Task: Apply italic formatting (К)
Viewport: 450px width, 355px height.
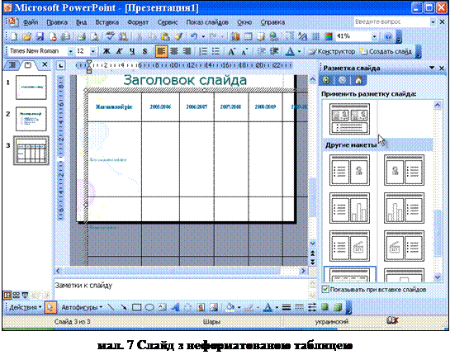Action: (x=120, y=51)
